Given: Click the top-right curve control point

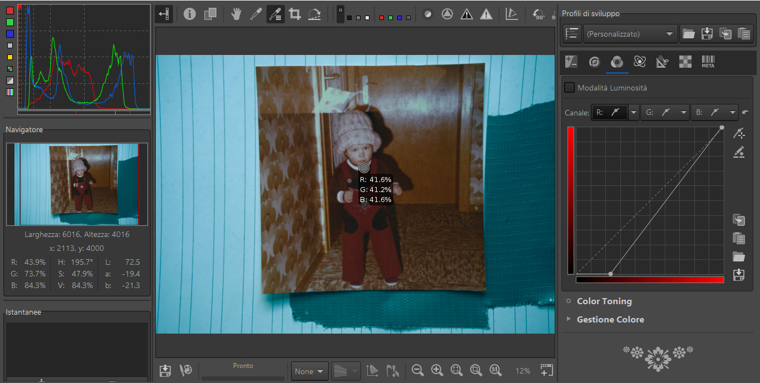Looking at the screenshot, I should pos(722,128).
